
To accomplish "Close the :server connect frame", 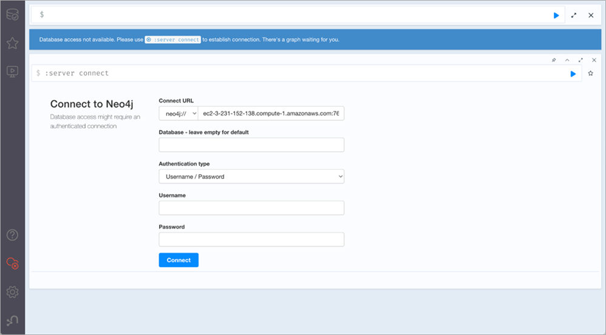I will tap(594, 60).
